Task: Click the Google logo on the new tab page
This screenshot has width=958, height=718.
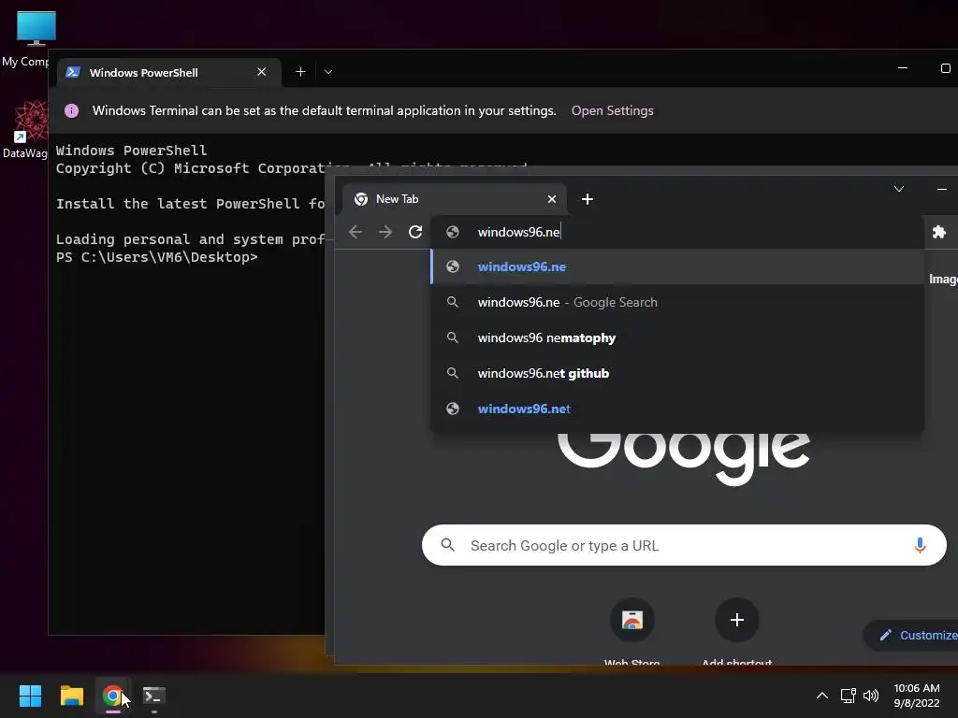Action: [x=684, y=458]
